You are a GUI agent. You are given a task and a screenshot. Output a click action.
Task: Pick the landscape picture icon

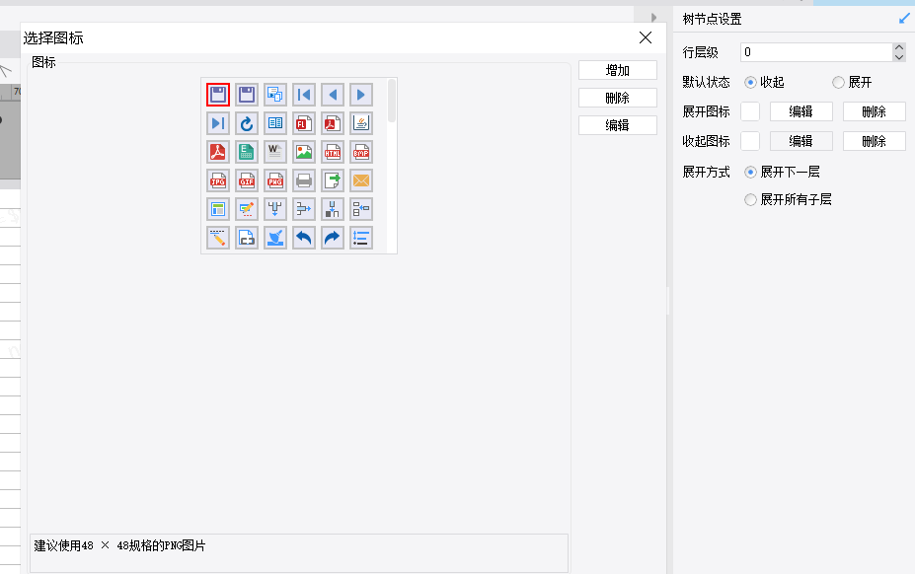click(303, 152)
